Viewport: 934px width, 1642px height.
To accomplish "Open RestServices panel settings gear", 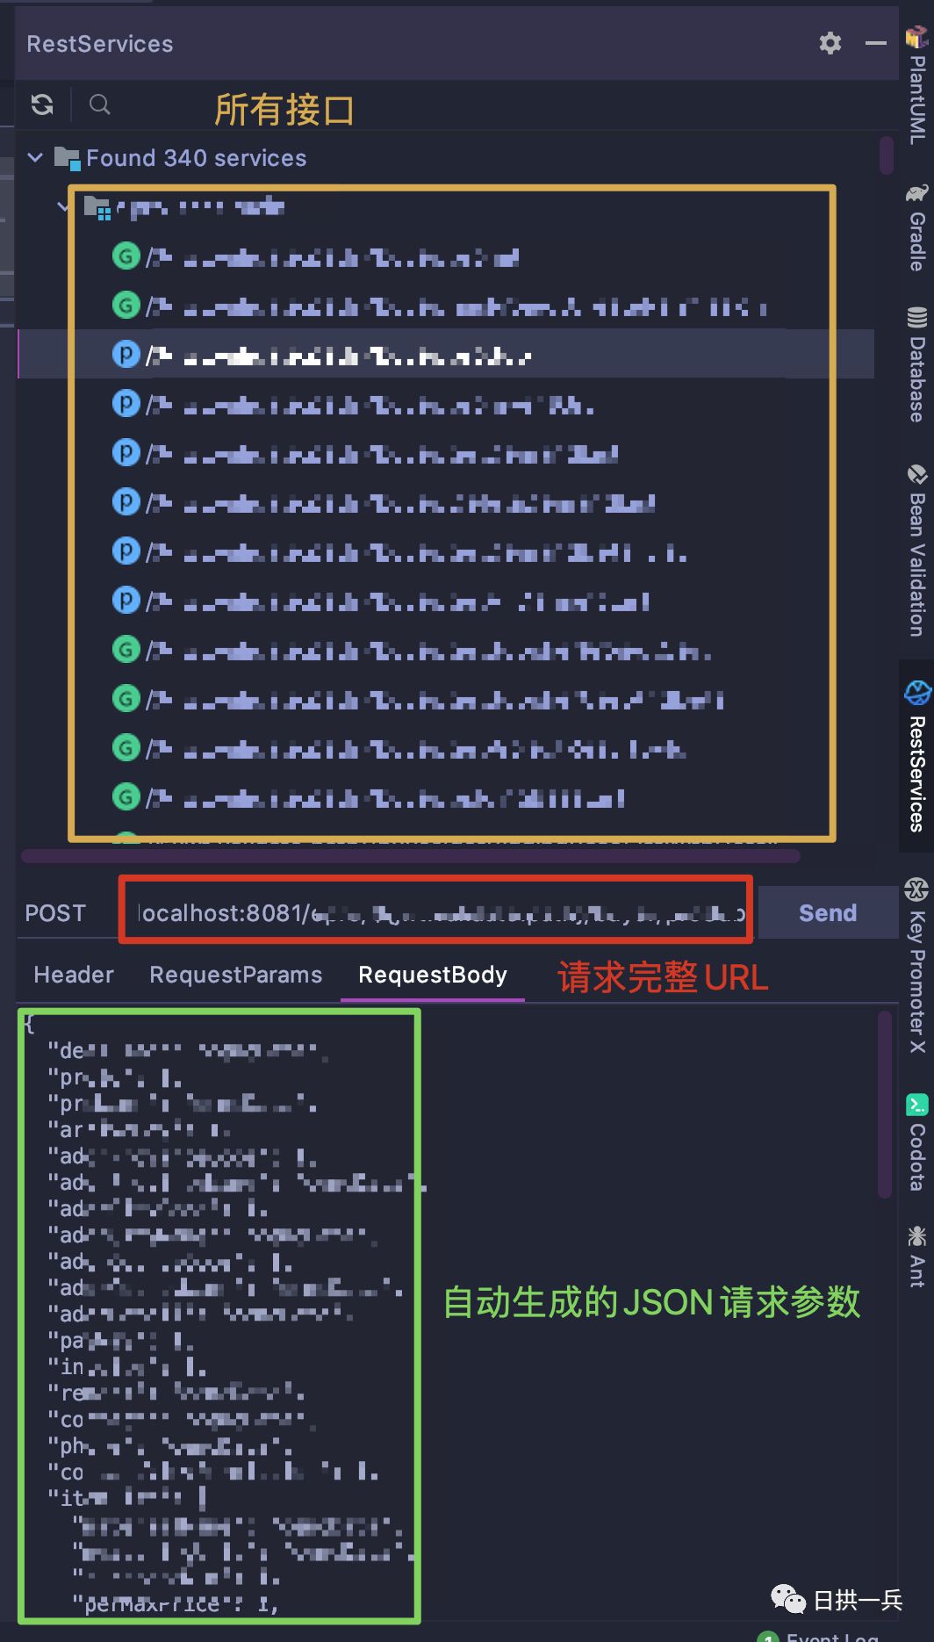I will 830,43.
